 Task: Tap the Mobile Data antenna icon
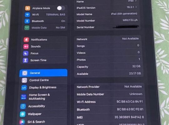point(27,28)
